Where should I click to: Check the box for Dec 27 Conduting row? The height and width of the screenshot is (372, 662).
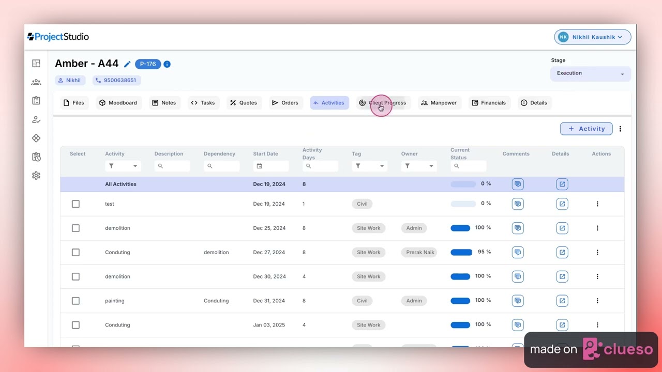(76, 252)
